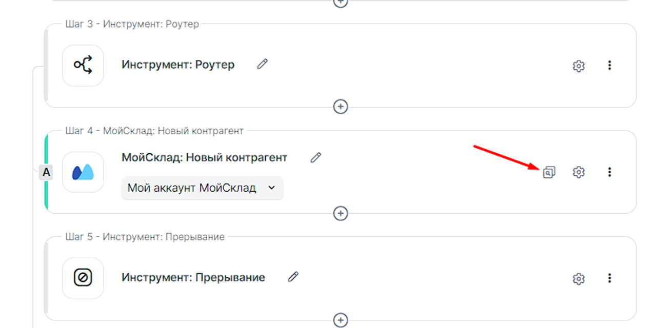This screenshot has width=672, height=328.
Task: Click the test data icon by arrow
Action: point(549,172)
